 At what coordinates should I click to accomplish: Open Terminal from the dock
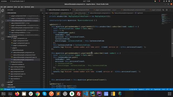4,94
